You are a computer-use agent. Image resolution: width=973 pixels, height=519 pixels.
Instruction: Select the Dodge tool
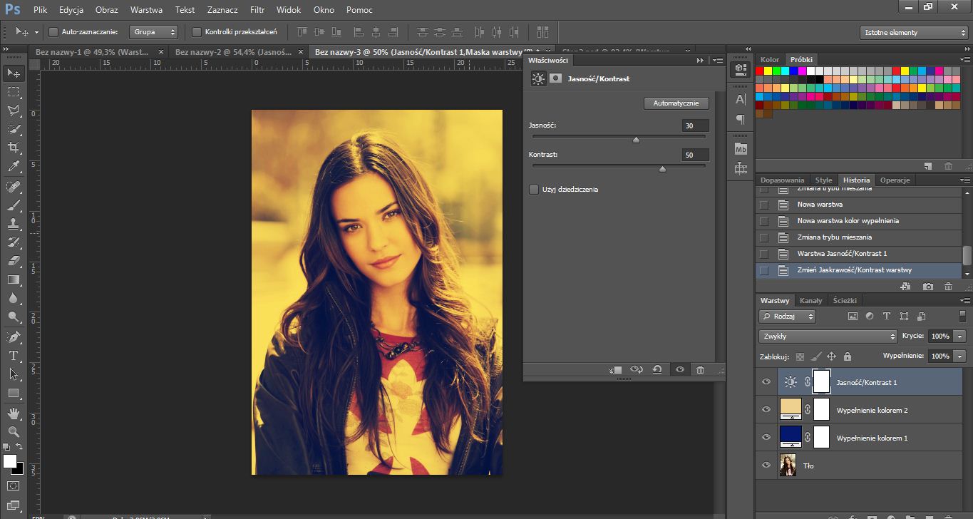13,317
